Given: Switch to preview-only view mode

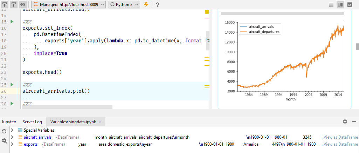Looking at the screenshot, I should [350, 4].
